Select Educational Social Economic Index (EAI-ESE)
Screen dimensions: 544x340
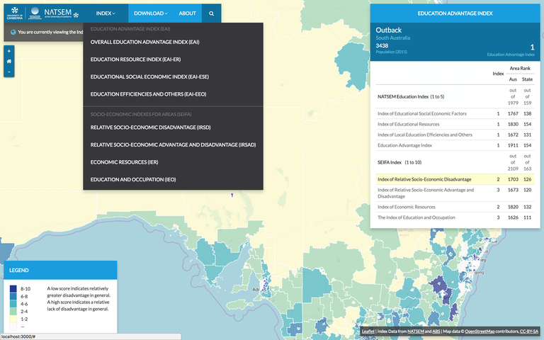[149, 76]
